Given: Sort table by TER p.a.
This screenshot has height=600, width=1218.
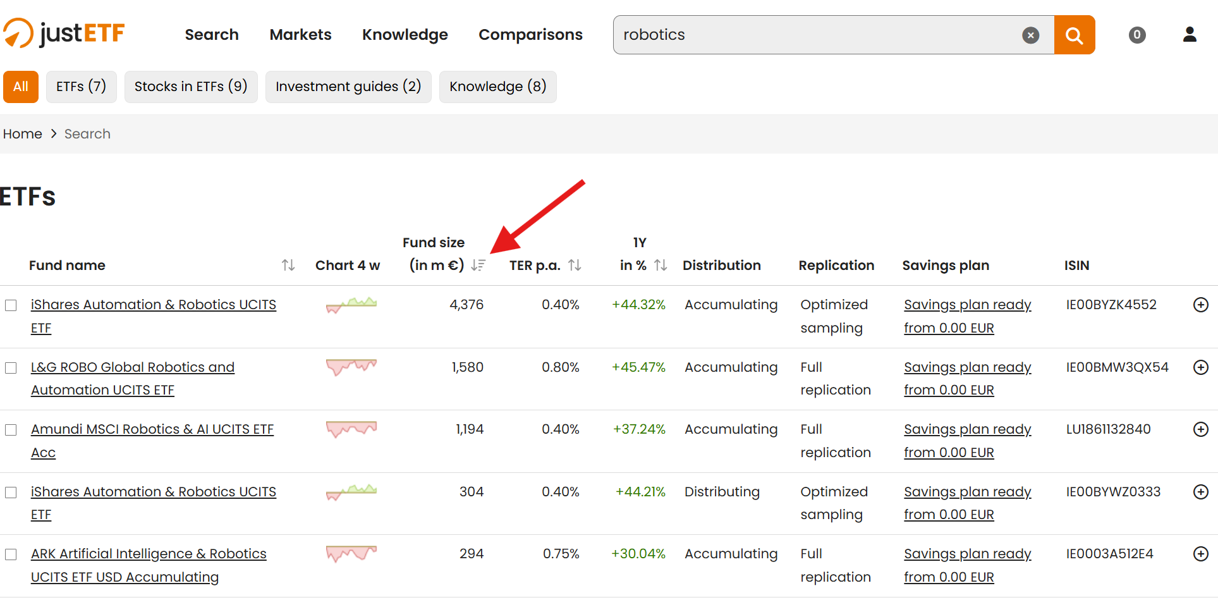Looking at the screenshot, I should [x=575, y=266].
